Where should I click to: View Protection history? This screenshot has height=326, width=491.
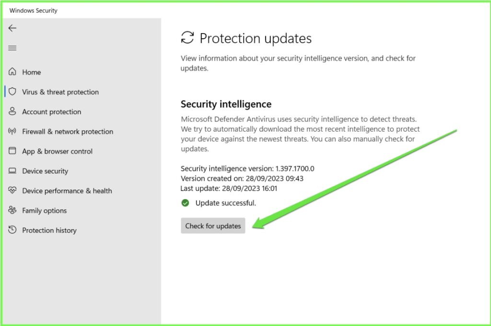[x=49, y=230]
